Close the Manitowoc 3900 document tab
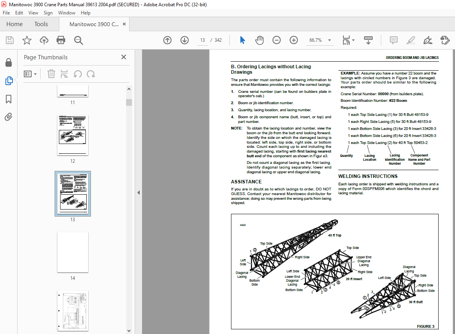 124,24
